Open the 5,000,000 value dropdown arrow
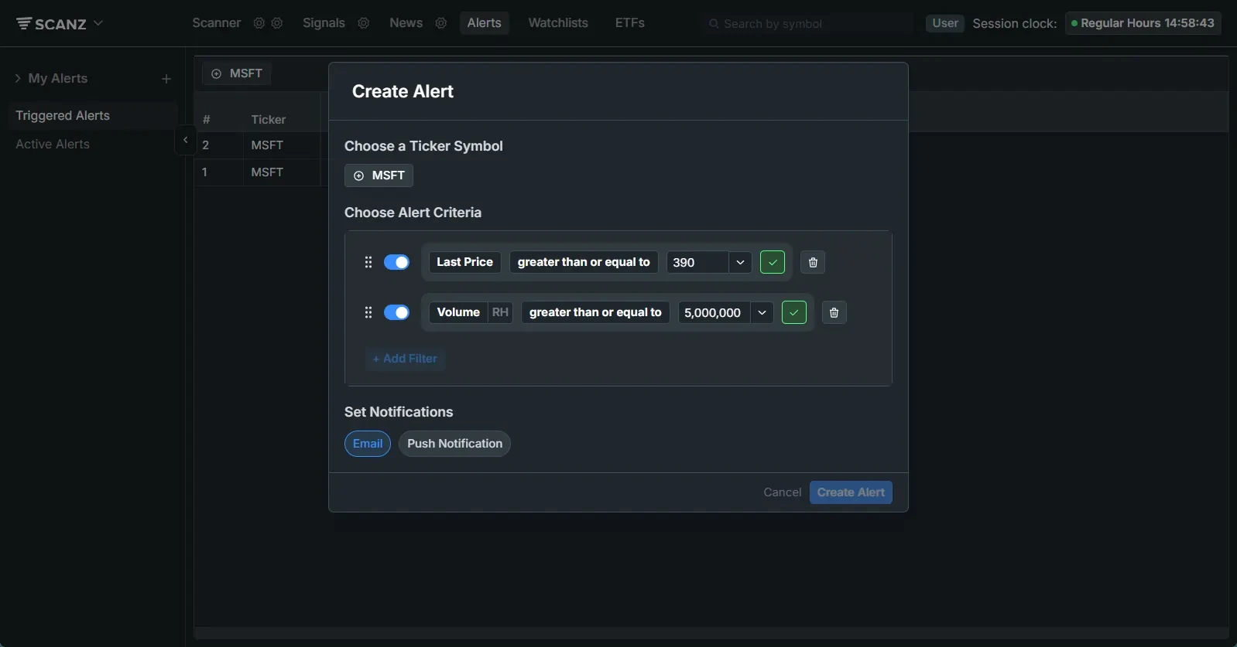This screenshot has width=1237, height=647. tap(762, 312)
